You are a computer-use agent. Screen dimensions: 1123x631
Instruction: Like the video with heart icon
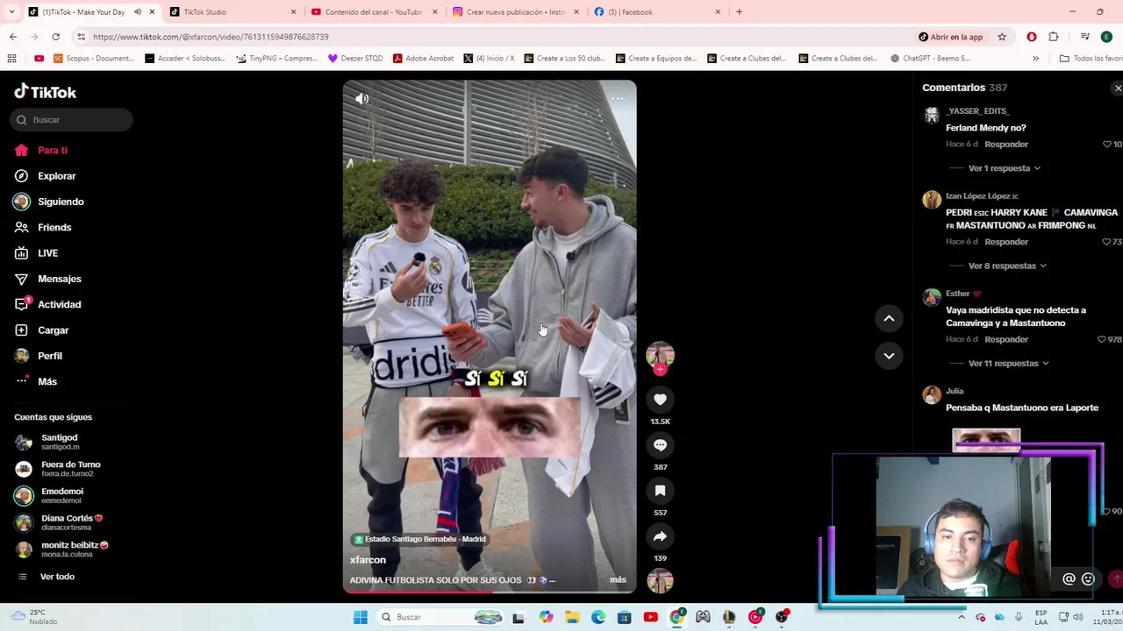pyautogui.click(x=660, y=400)
